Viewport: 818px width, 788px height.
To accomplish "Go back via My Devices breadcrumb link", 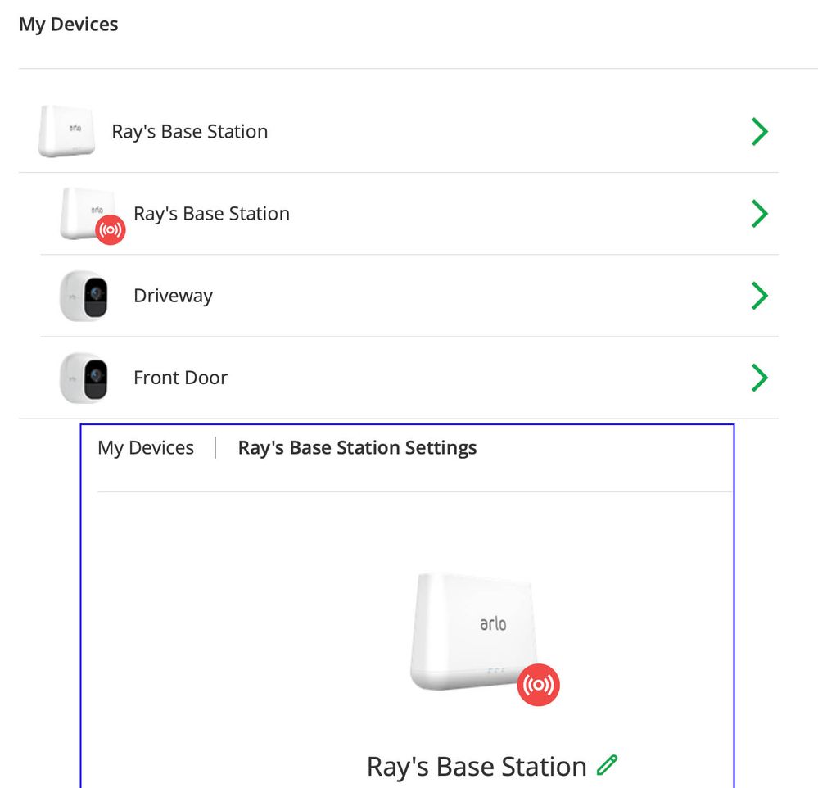I will click(x=146, y=448).
